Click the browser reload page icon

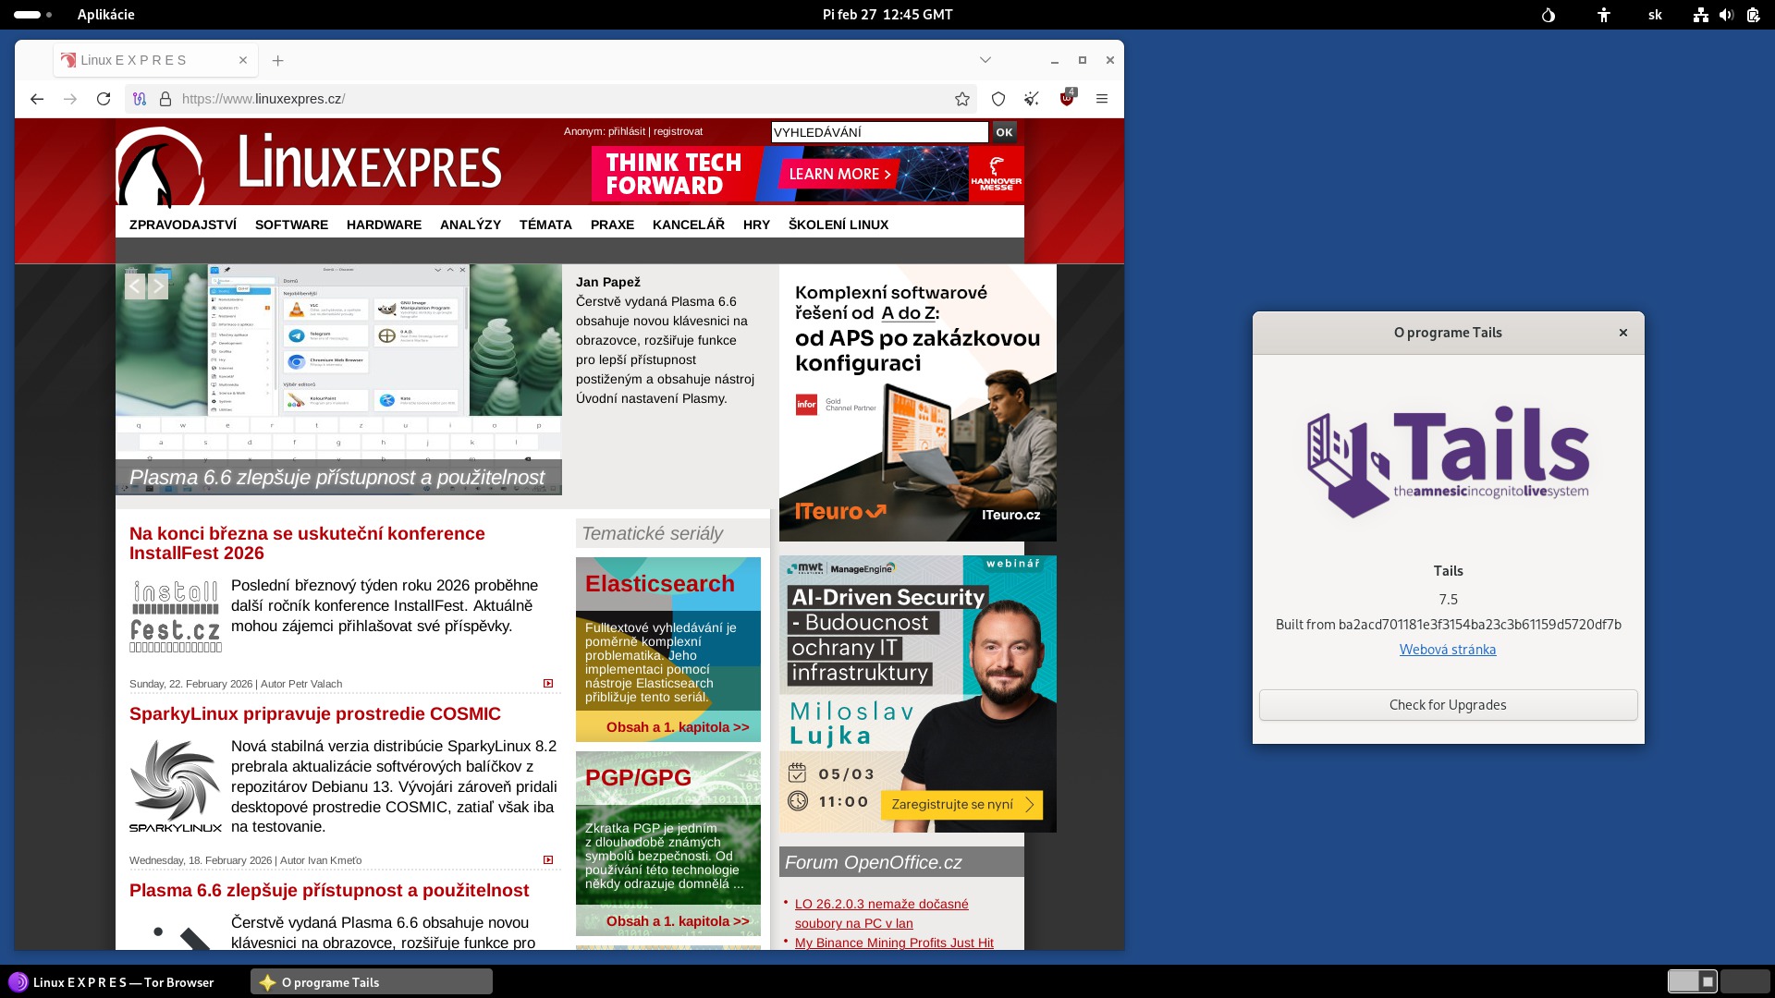click(104, 99)
